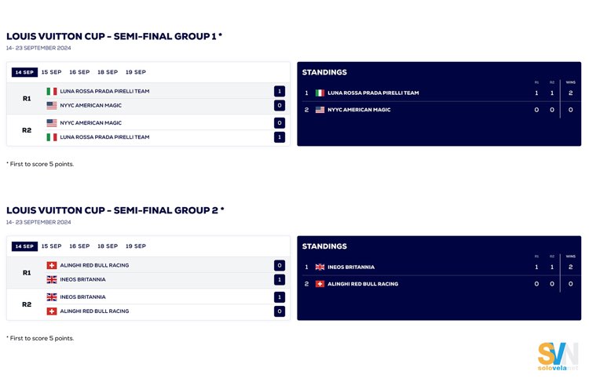Switch to 16 SEP in Group 2
Screen dimensions: 589x382
pyautogui.click(x=79, y=246)
